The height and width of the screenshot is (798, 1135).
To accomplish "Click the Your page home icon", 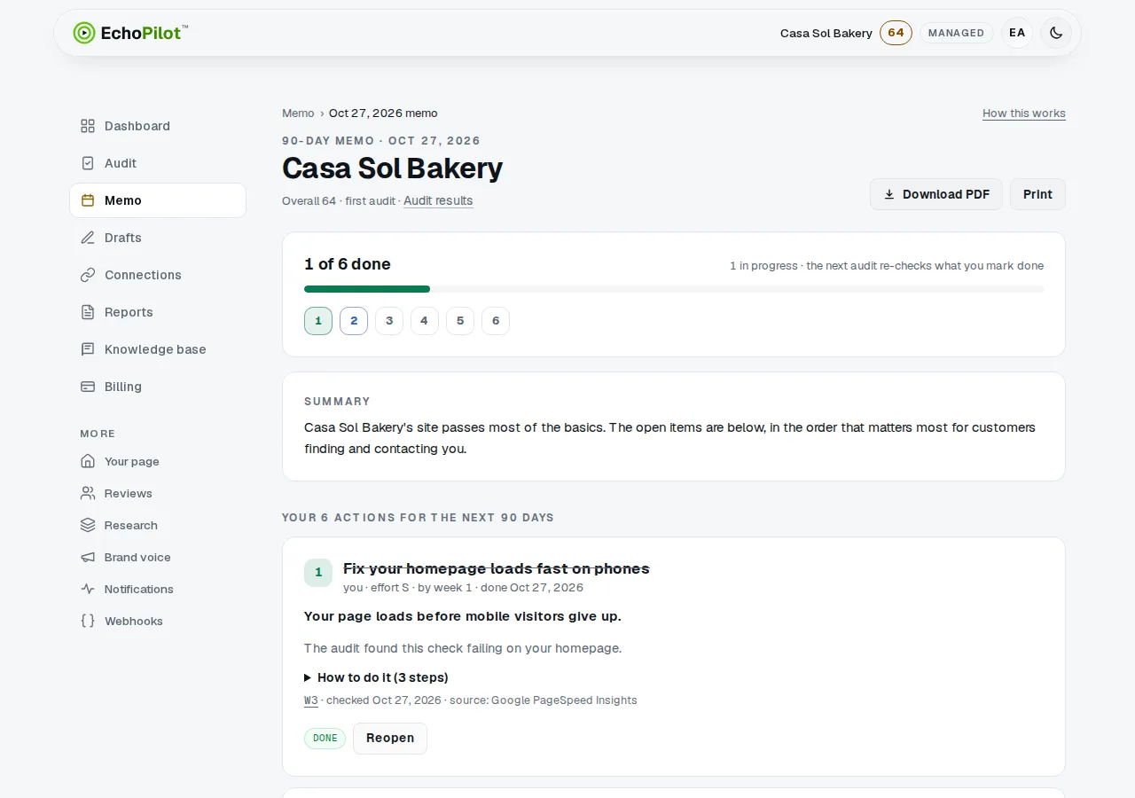I will point(88,461).
